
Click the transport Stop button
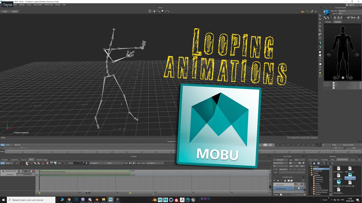(298, 145)
